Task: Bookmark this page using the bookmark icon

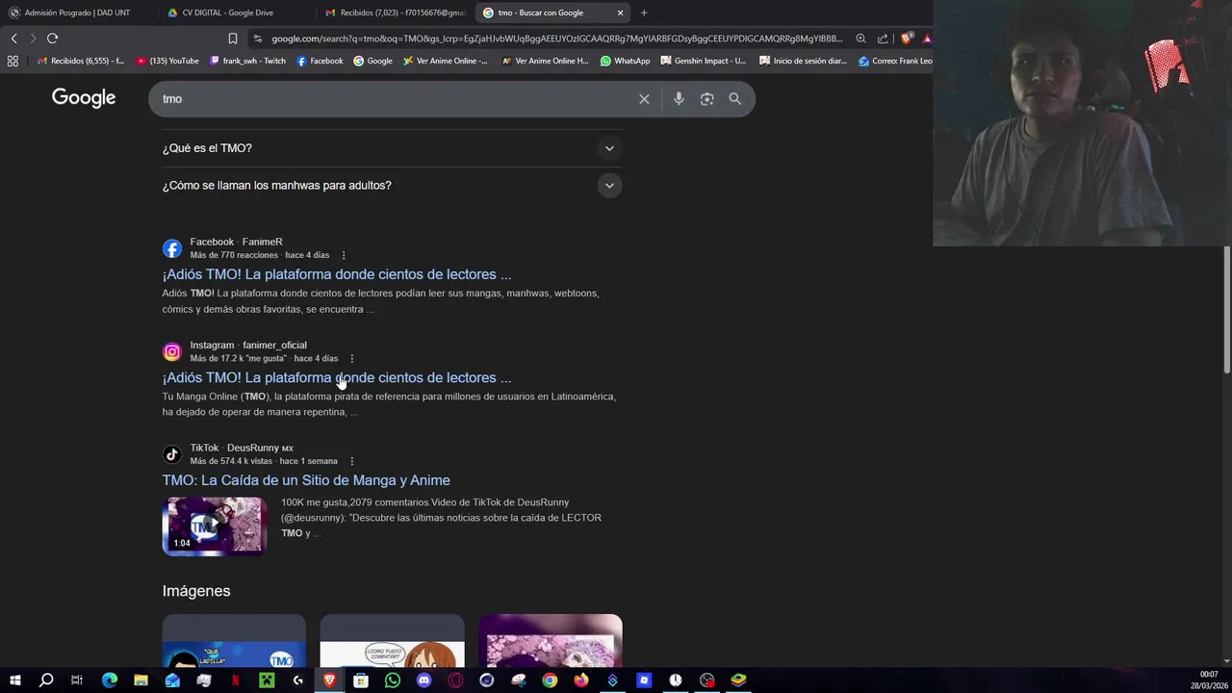Action: tap(233, 38)
